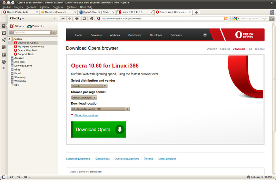Screen dimensions: 276x180
Task: Close the MandrivaLinux.cz tab
Action: coord(75,12)
